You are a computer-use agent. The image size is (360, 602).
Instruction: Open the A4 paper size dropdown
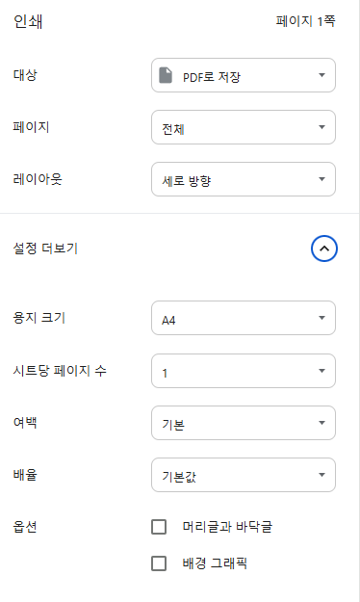(244, 318)
